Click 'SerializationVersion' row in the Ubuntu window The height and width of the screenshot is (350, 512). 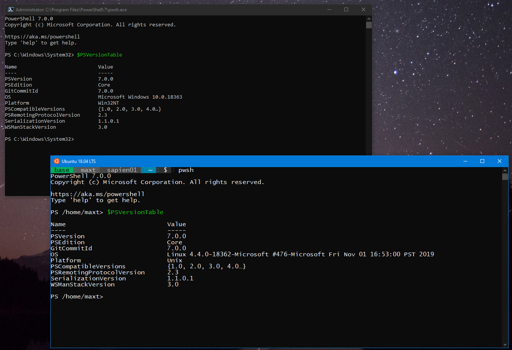click(122, 278)
